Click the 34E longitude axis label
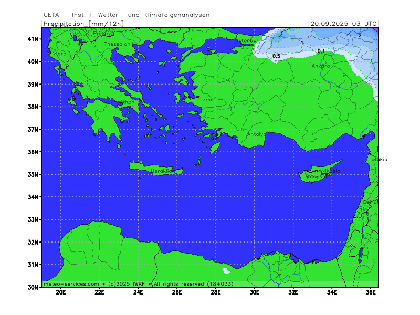Screen dimensions: 420x315 click(332, 292)
